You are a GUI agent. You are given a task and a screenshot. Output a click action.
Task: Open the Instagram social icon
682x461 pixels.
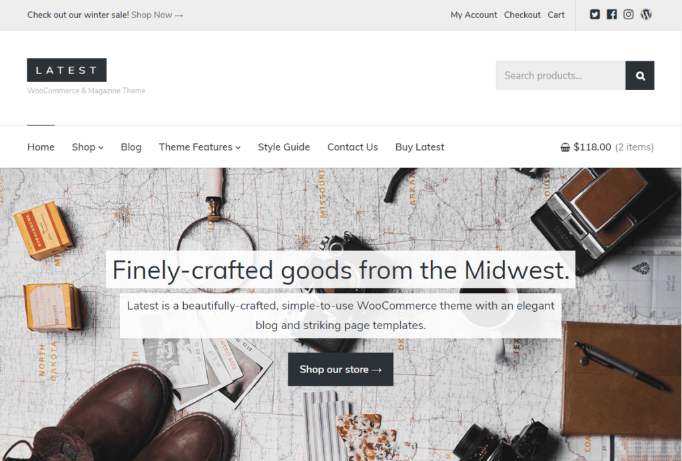[629, 15]
